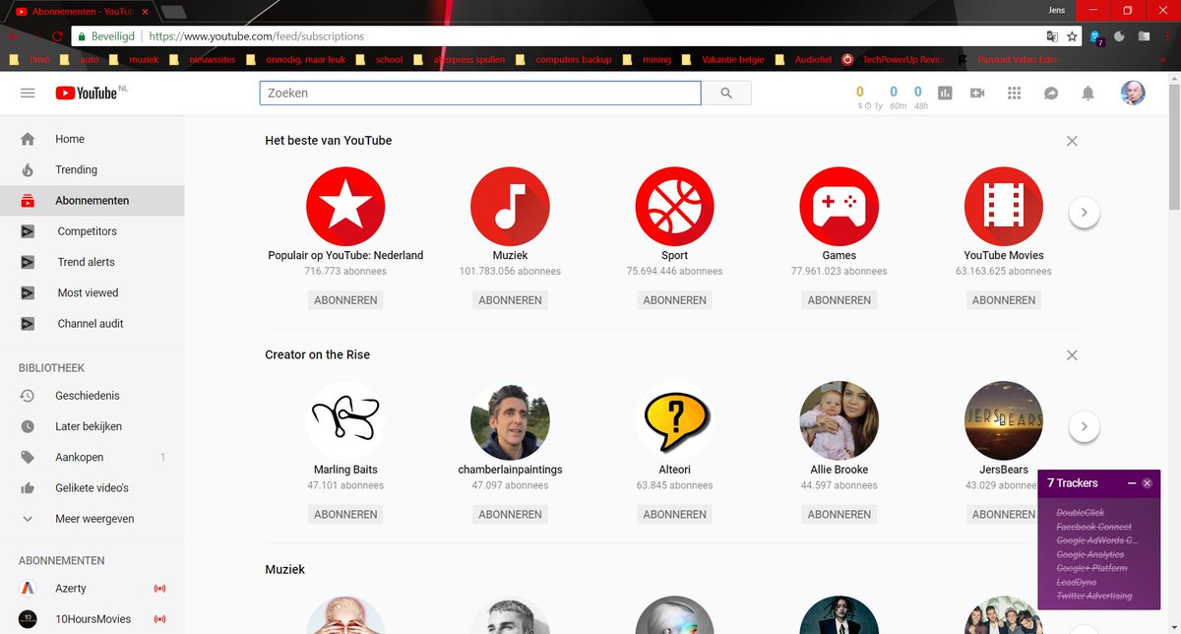Open the bar chart stats icon in header
Image resolution: width=1181 pixels, height=634 pixels.
pyautogui.click(x=945, y=93)
